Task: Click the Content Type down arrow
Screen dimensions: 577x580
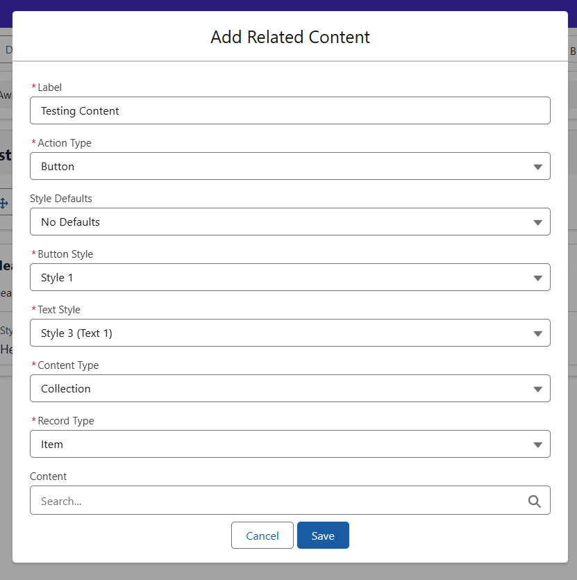Action: [x=537, y=389]
